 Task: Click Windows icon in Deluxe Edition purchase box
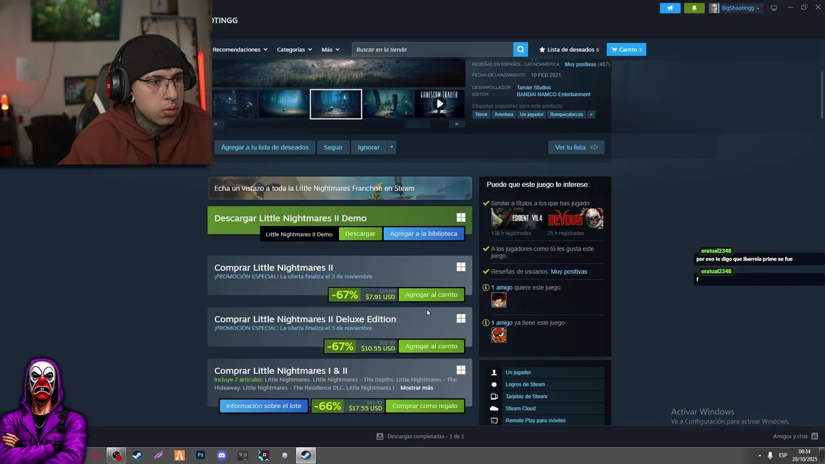point(461,318)
